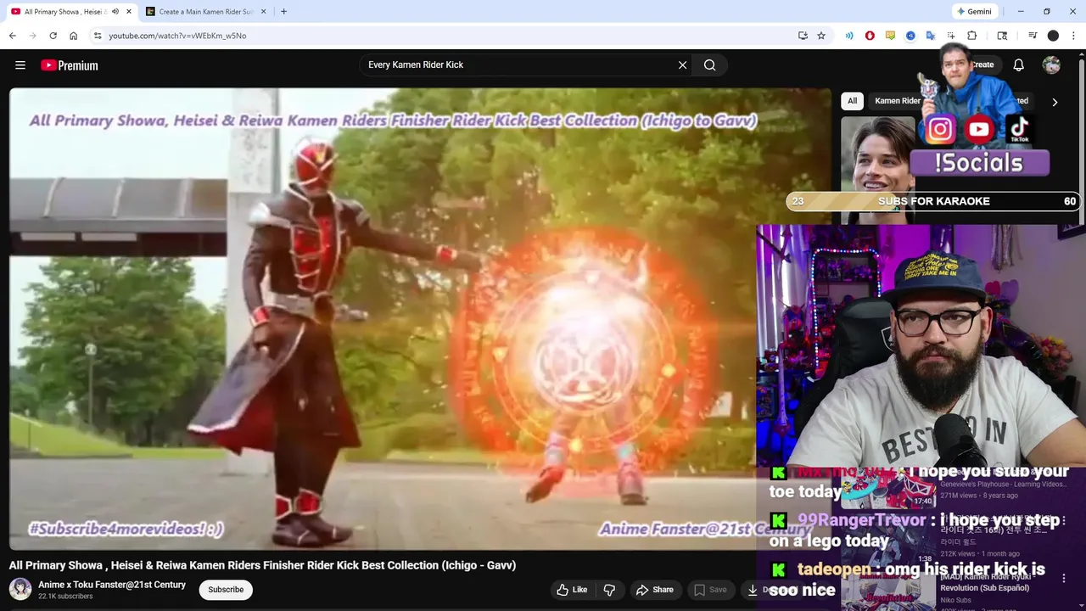Screen dimensions: 1086x611
Task: Switch to All Primary Showa tab
Action: (x=71, y=12)
